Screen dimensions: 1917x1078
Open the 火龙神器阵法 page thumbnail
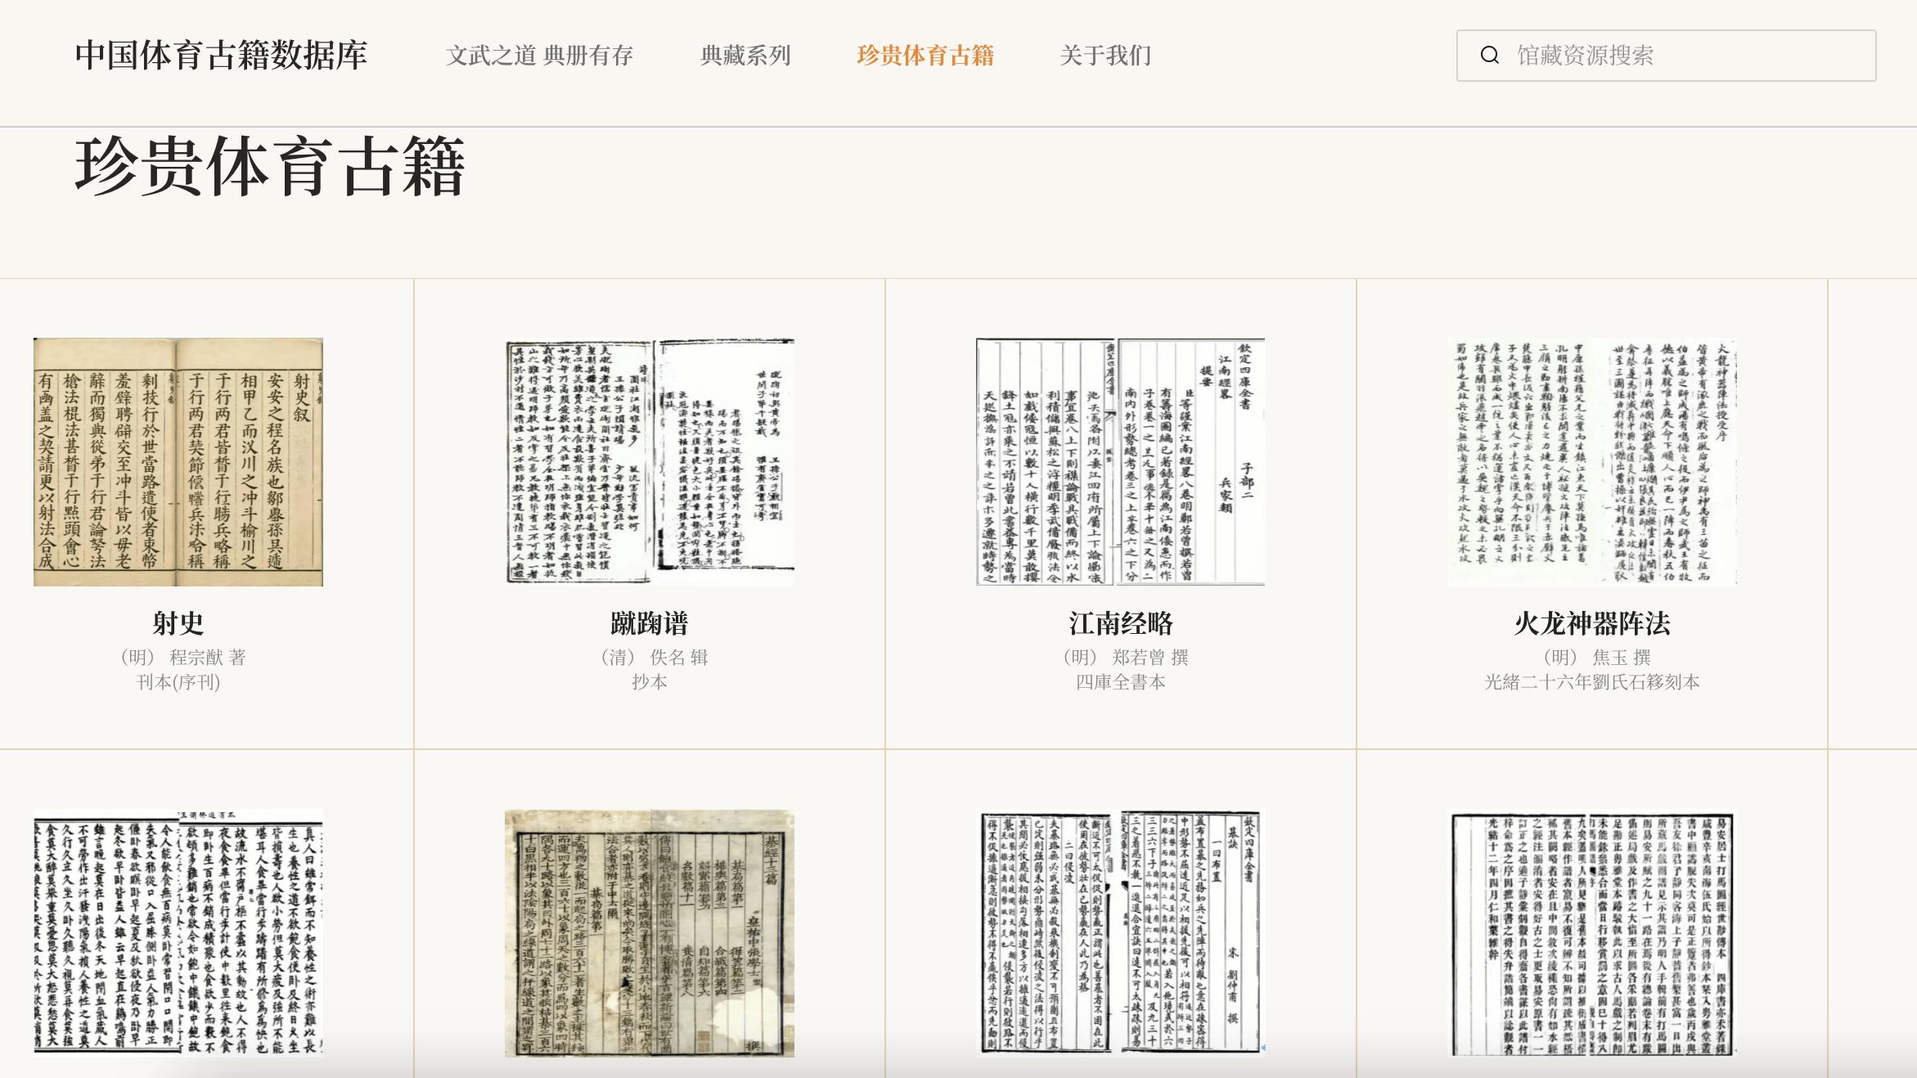[x=1592, y=462]
